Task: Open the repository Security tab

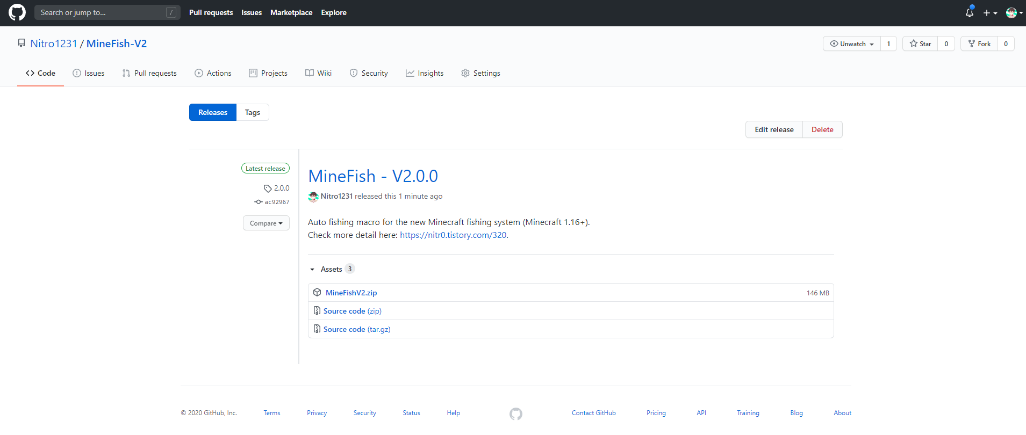Action: click(369, 73)
